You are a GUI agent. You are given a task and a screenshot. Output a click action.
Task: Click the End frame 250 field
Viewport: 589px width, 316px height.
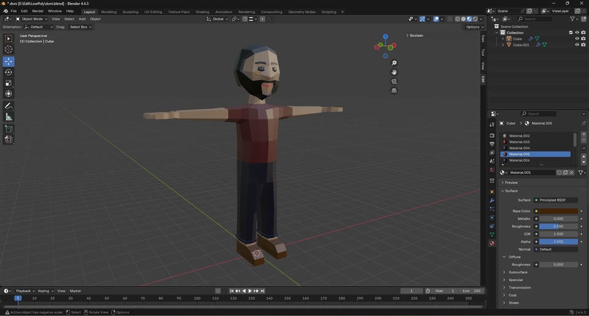471,291
